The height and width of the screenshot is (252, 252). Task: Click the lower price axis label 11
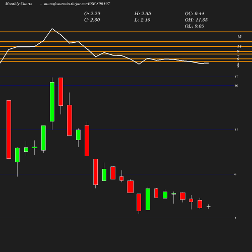click(x=236, y=130)
